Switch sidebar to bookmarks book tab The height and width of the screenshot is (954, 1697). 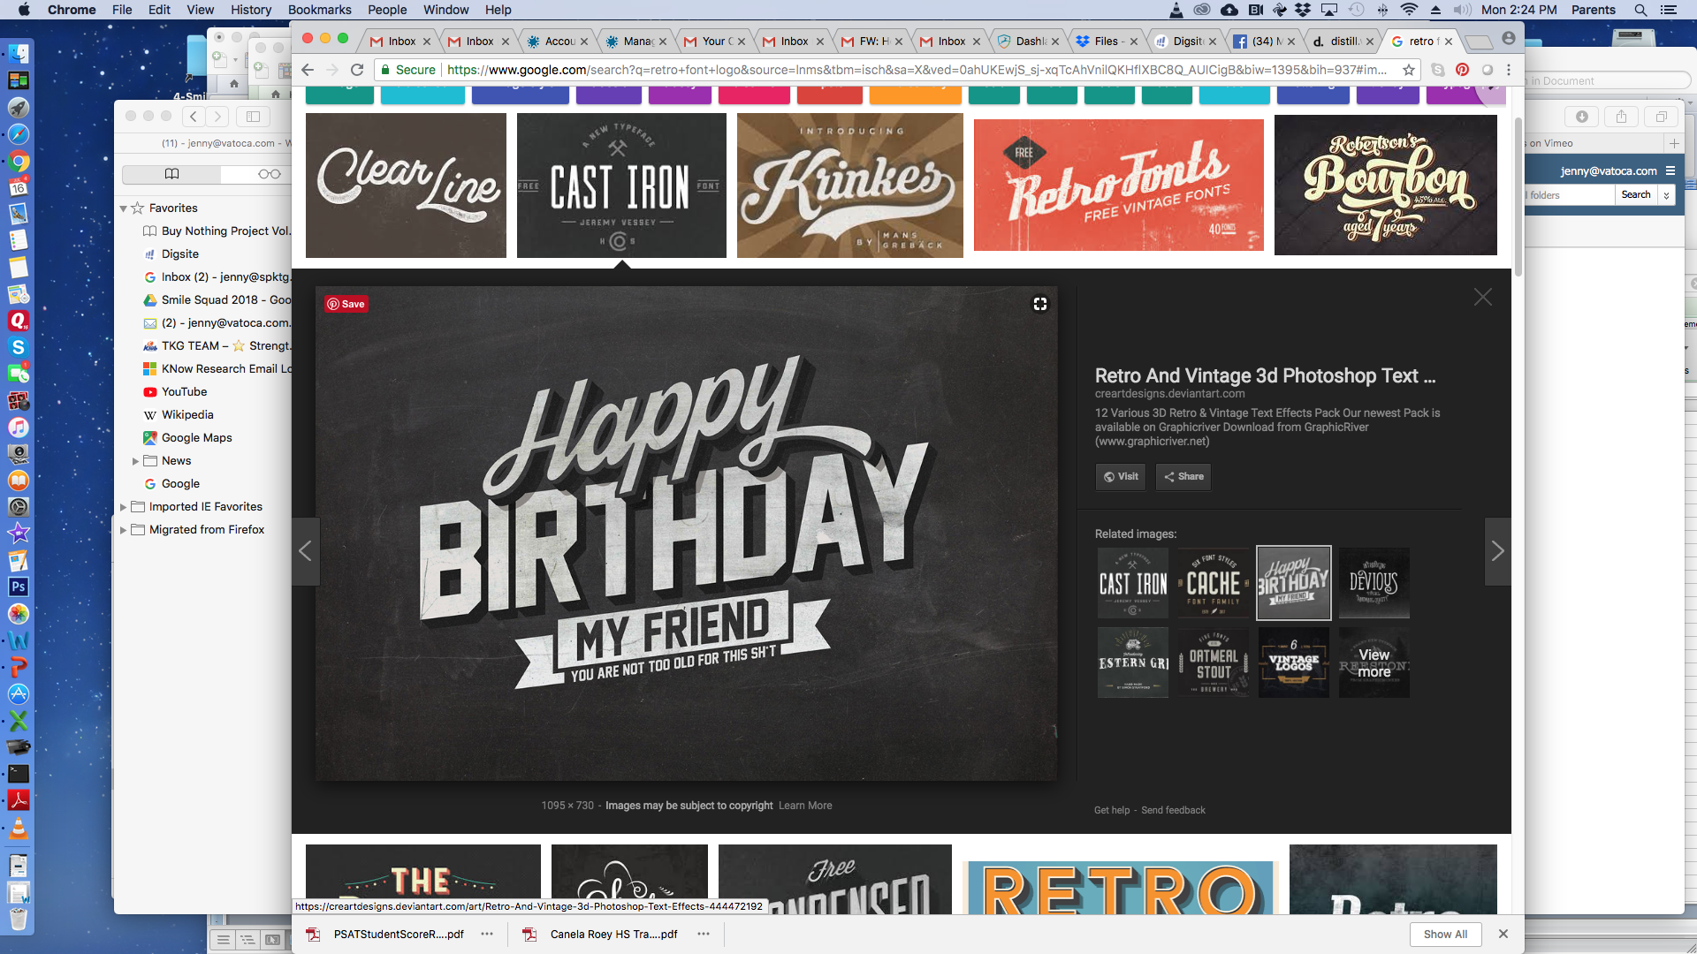[x=172, y=174]
